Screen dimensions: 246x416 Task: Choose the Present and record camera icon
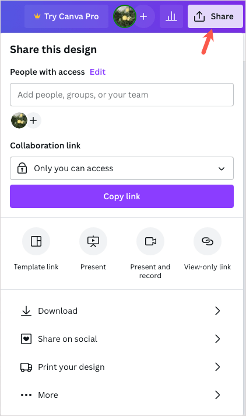(150, 241)
